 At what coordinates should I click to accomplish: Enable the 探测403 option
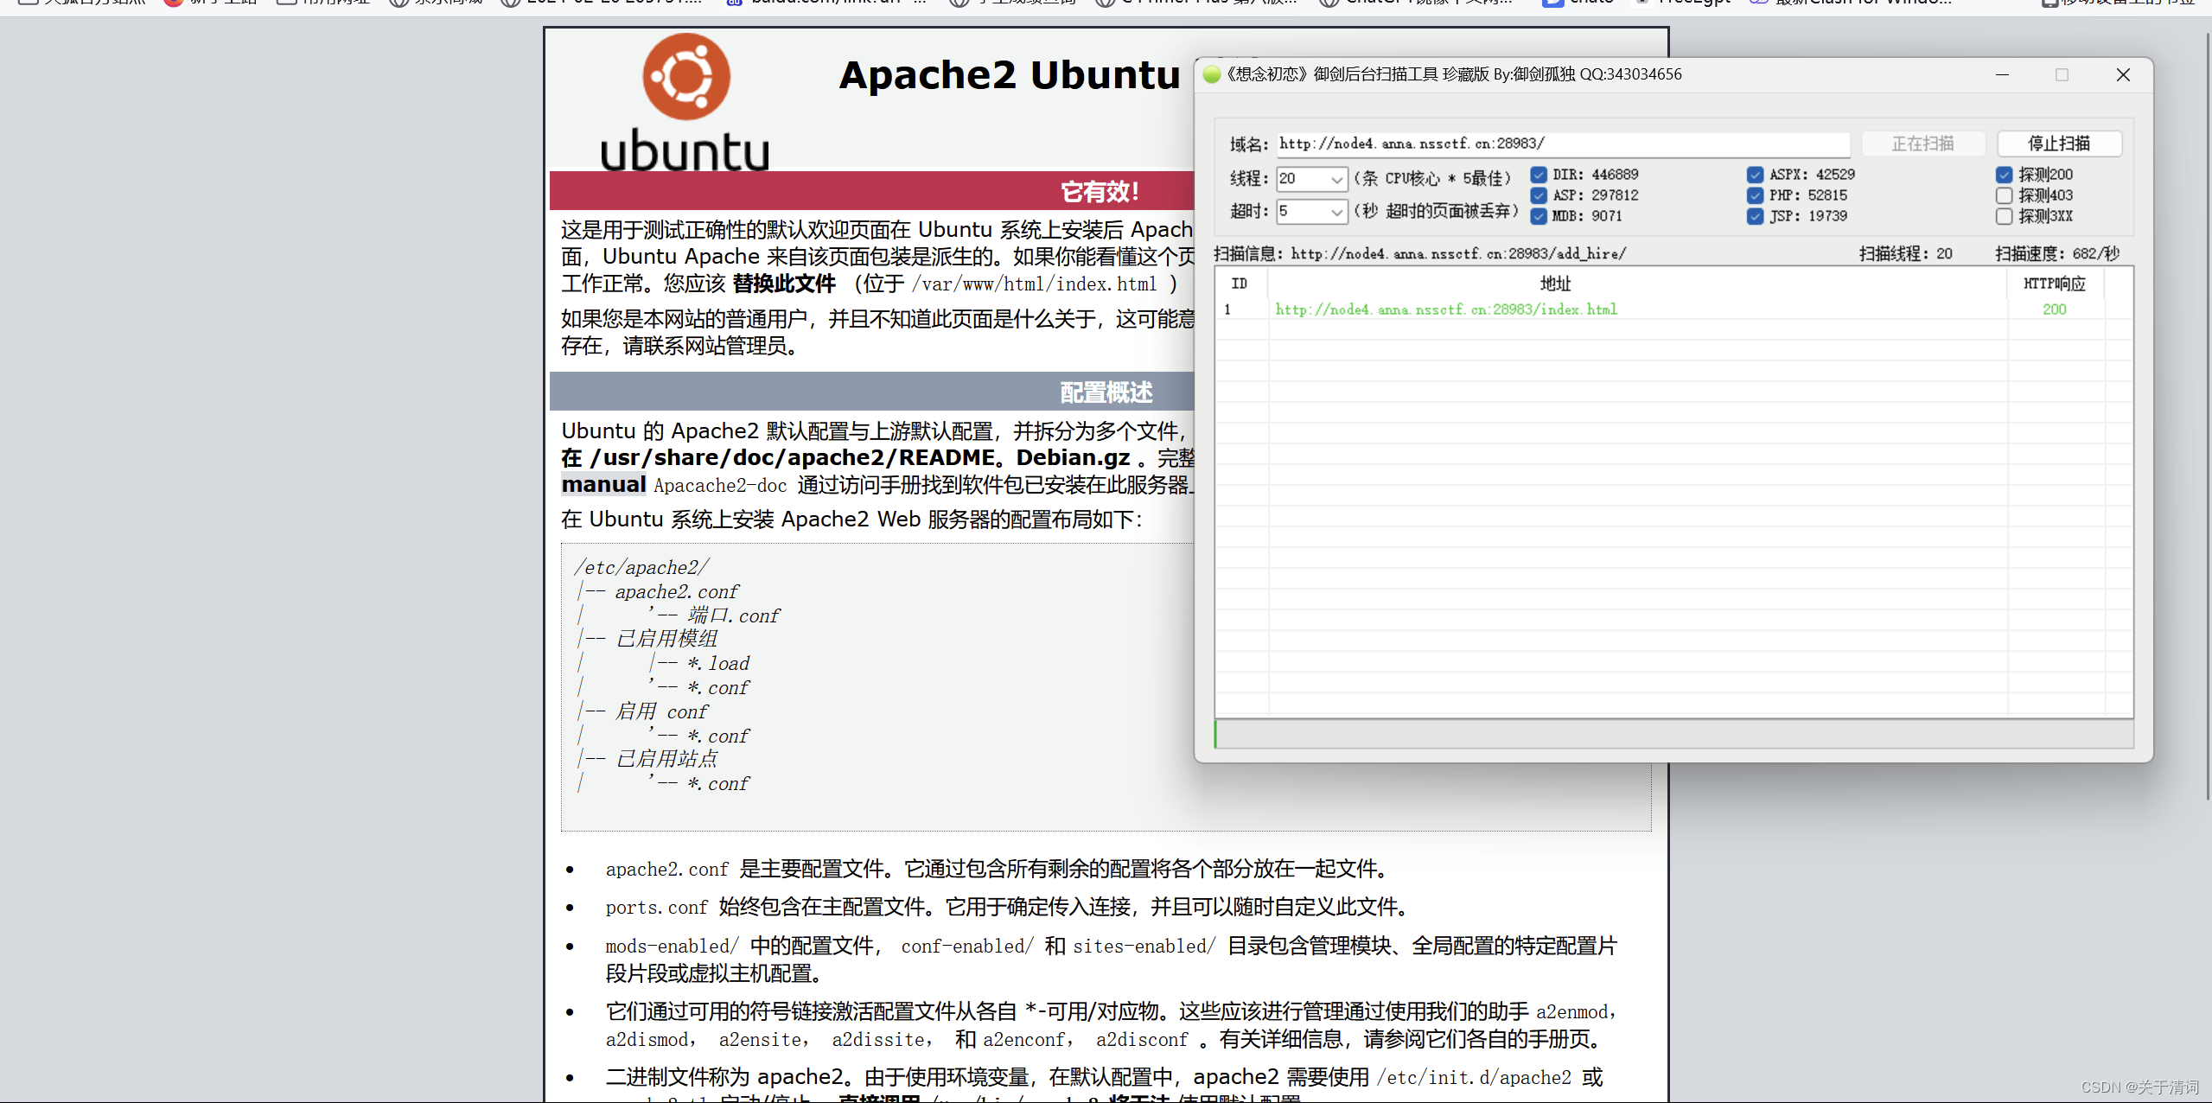[x=2004, y=195]
